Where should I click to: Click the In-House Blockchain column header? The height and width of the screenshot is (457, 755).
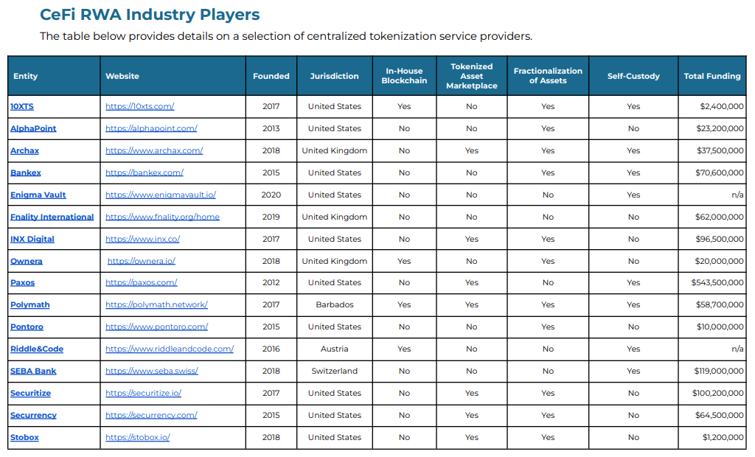pyautogui.click(x=405, y=76)
